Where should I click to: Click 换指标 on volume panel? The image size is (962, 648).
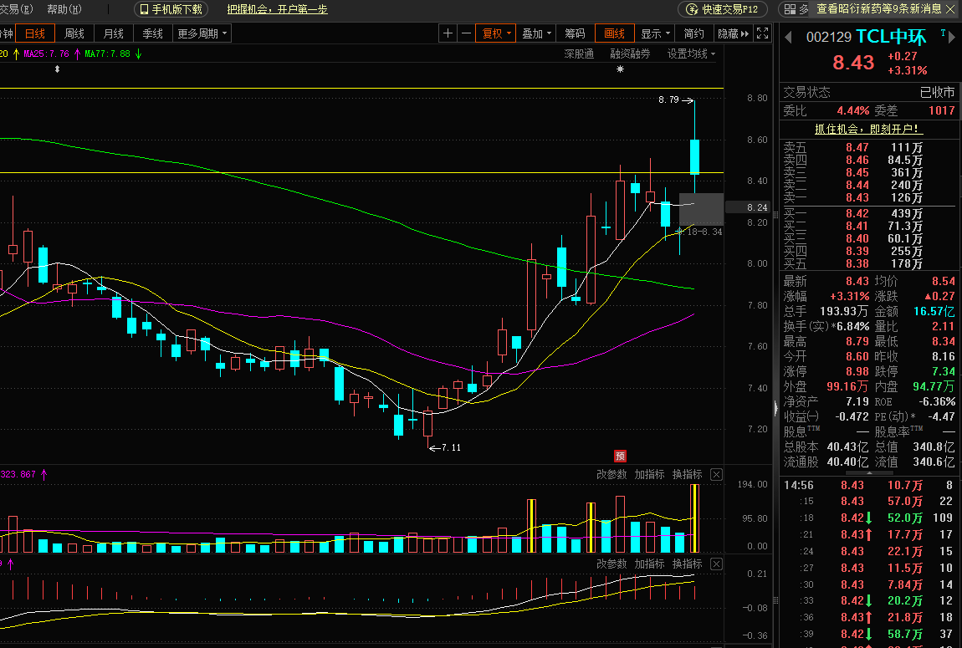click(x=687, y=475)
